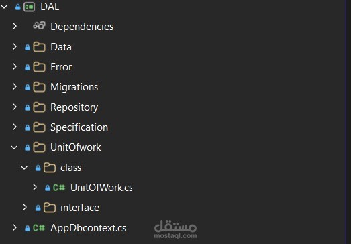Select the AppDbcontext.cs file
The width and height of the screenshot is (351, 244).
[x=88, y=228]
